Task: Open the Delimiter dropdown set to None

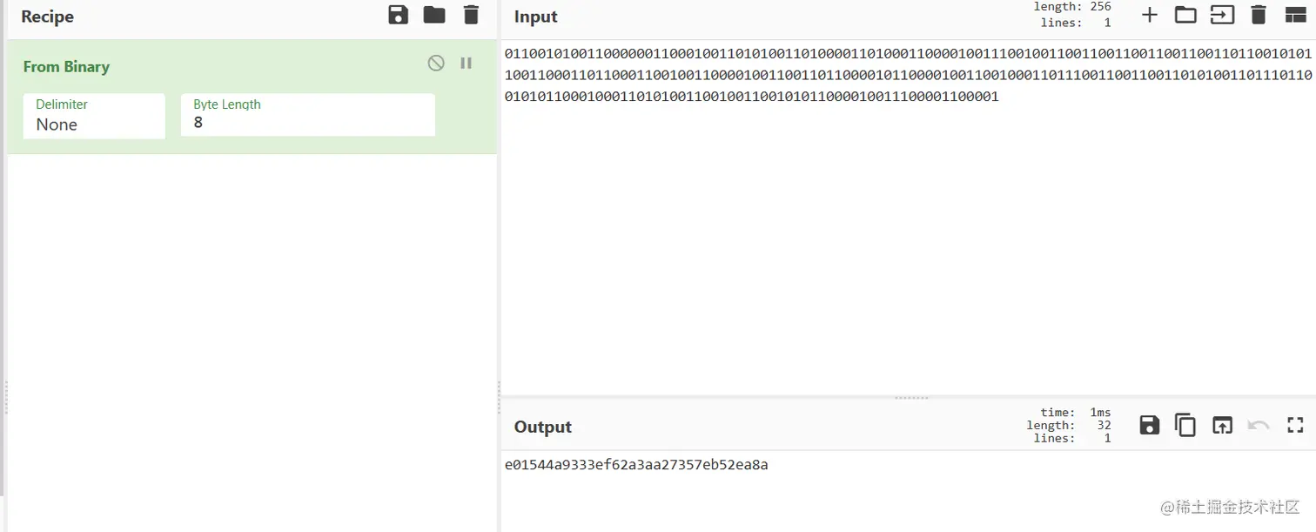Action: (94, 116)
